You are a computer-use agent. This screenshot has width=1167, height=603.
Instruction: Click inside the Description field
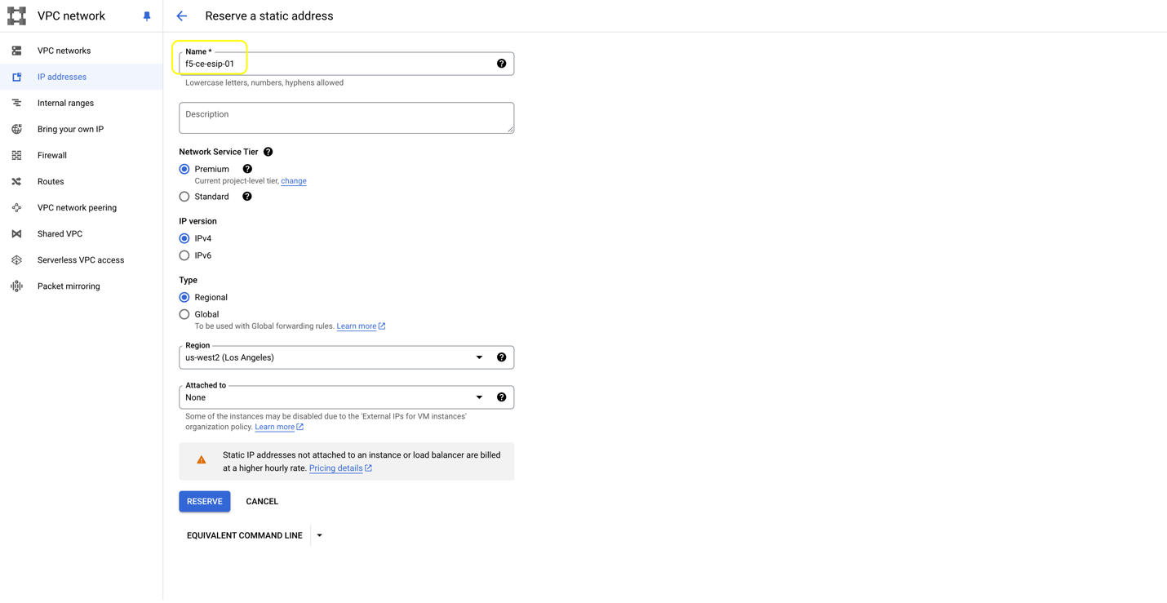346,117
